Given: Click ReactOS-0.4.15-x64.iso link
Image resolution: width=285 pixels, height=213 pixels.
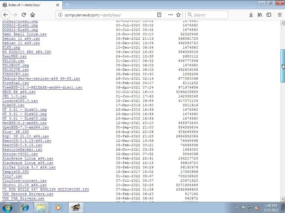Looking at the screenshot, I should coord(27,141).
